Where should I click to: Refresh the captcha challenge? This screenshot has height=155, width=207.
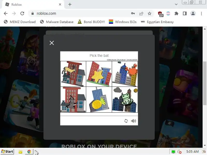click(126, 121)
